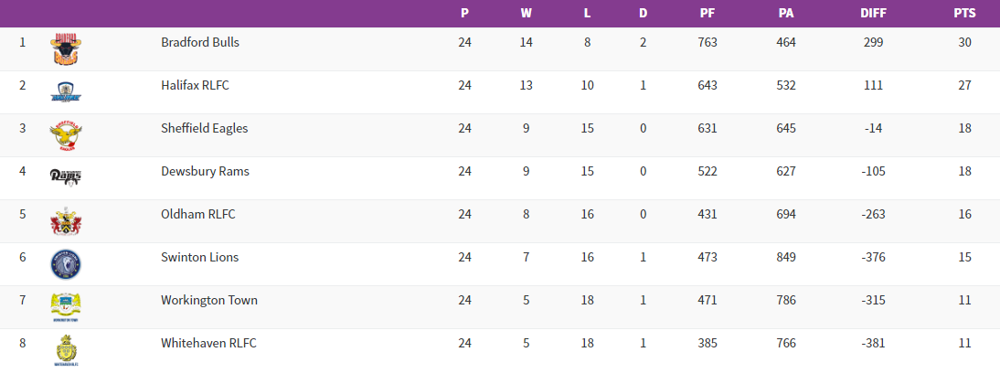
Task: Click the Halifax RLFC team logo
Action: 66,91
